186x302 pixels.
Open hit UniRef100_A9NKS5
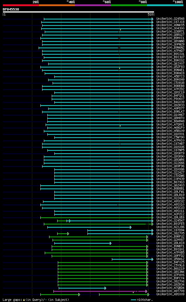click(x=170, y=25)
